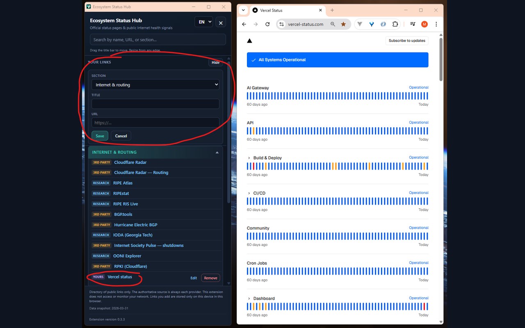Click the grey V-shaped extension icon
Screen dimensions: 525x328
(360, 24)
